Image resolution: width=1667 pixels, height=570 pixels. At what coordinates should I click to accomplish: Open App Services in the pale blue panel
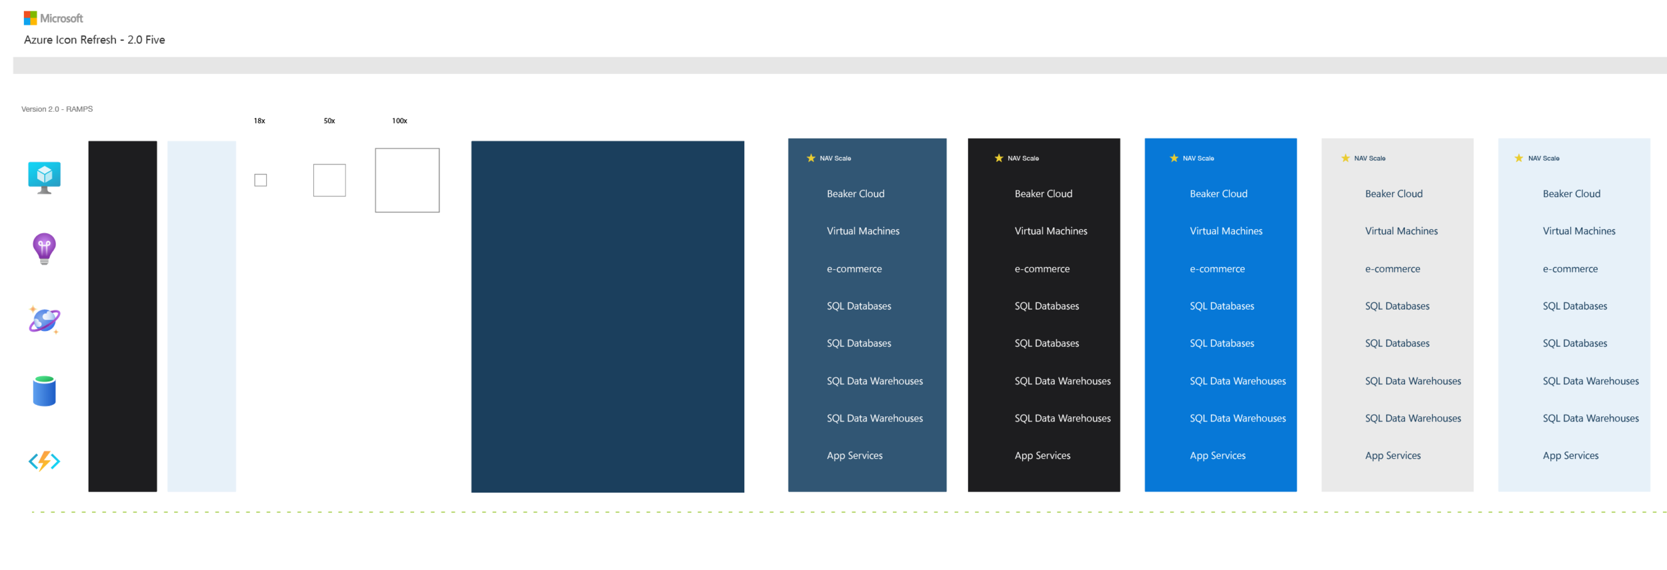[1571, 455]
